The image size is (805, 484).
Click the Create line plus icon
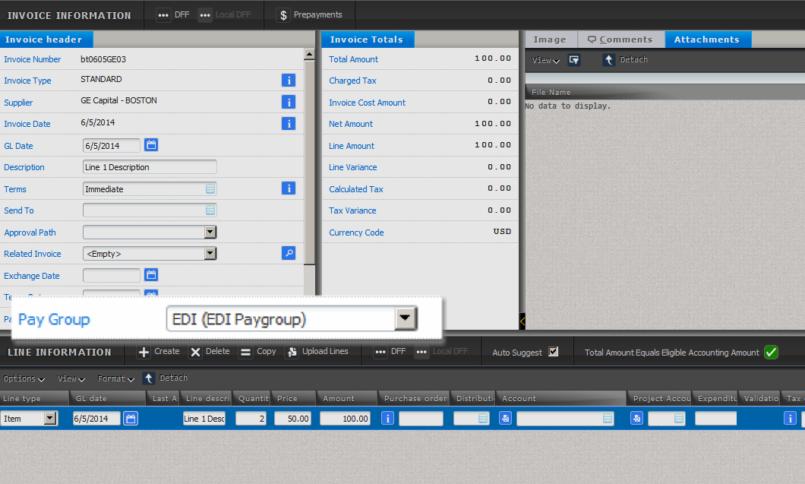[144, 352]
